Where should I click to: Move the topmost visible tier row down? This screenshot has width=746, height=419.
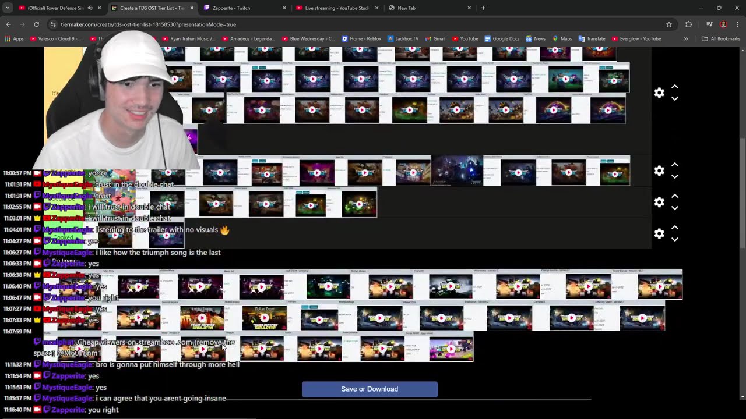pos(675,99)
